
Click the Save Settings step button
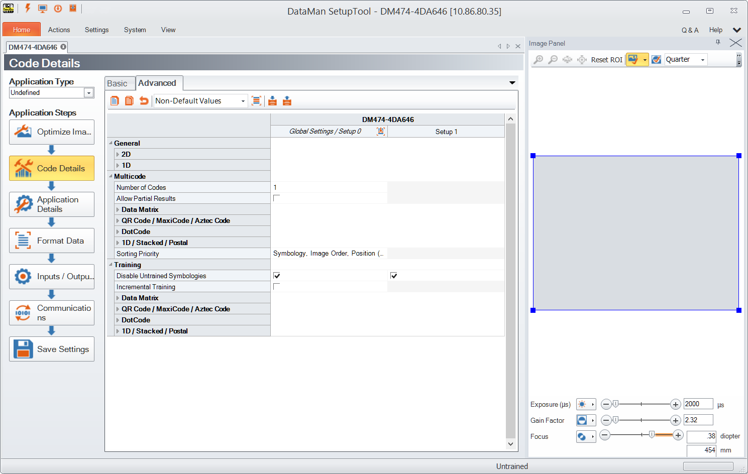52,349
